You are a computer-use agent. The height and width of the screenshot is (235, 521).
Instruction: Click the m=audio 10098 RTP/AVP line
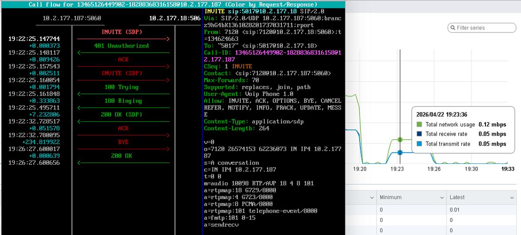click(259, 184)
